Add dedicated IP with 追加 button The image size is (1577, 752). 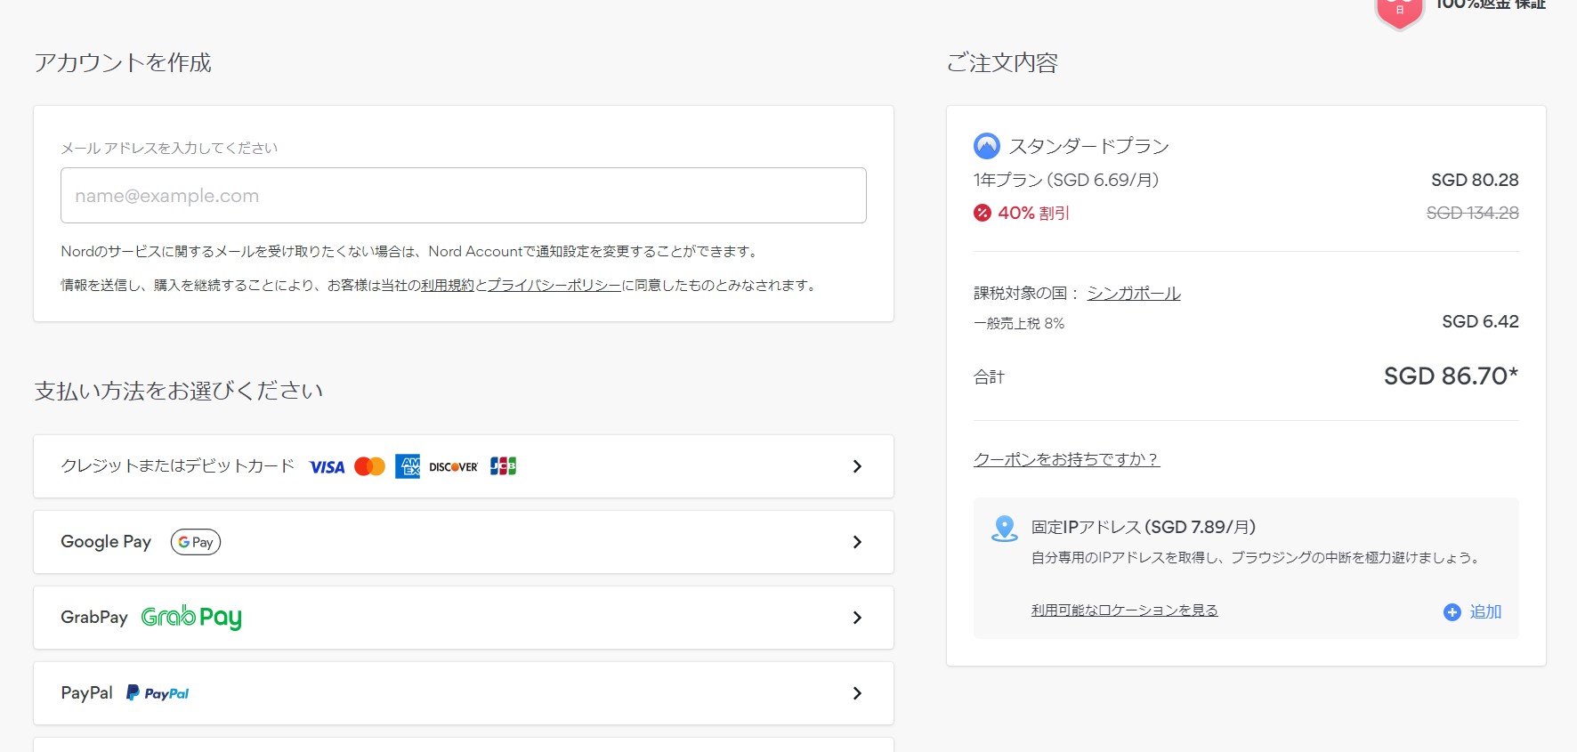[1473, 612]
